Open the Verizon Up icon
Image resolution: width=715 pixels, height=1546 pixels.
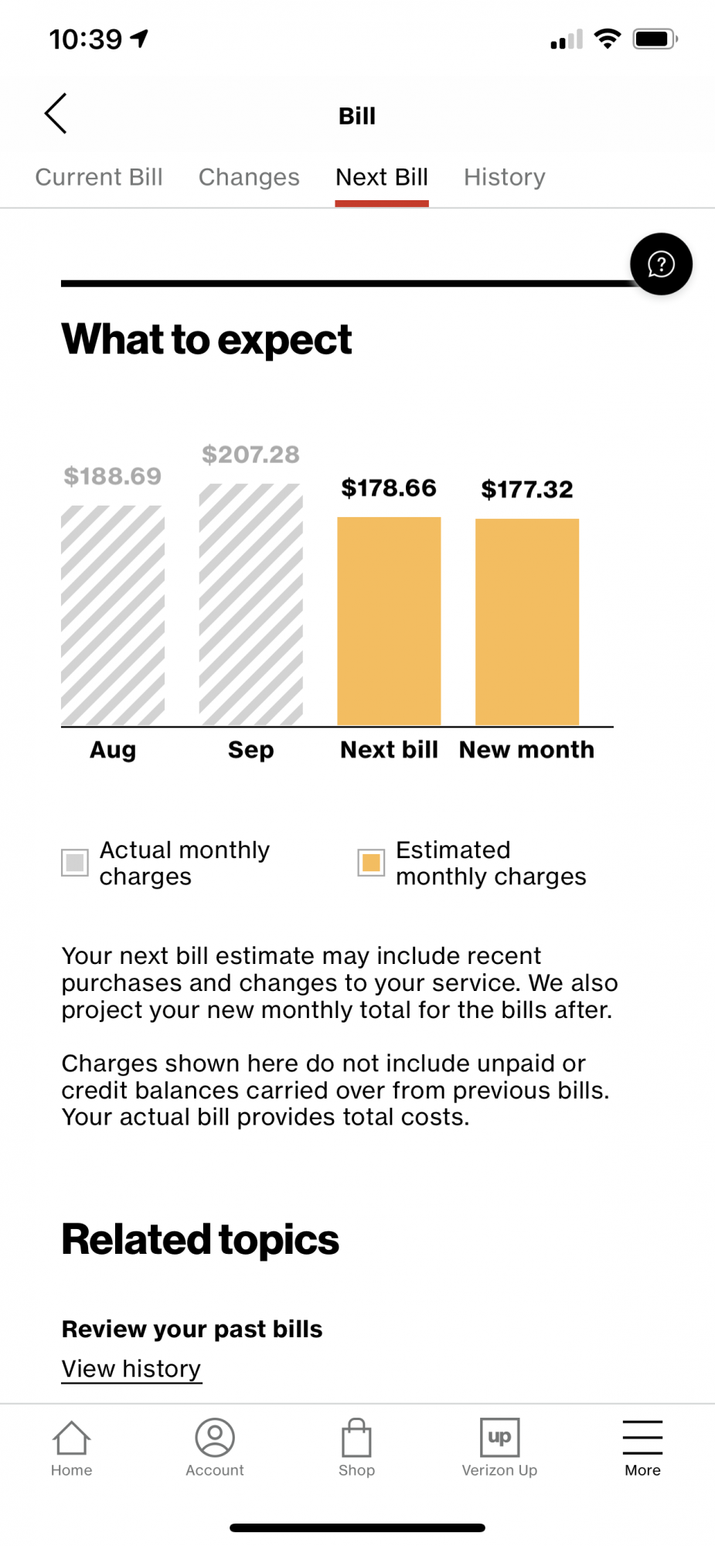click(x=499, y=1438)
